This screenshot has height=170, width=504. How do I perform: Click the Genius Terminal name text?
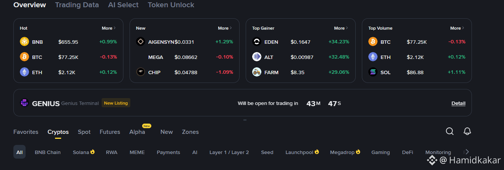tap(80, 103)
